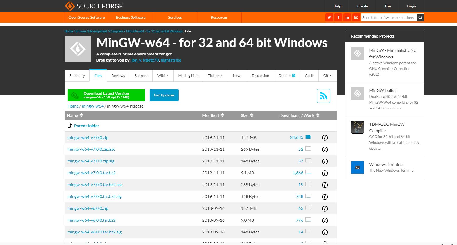457x245 pixels.
Task: View info icon for mingw-w64-v7.0.0.zip
Action: point(325,137)
